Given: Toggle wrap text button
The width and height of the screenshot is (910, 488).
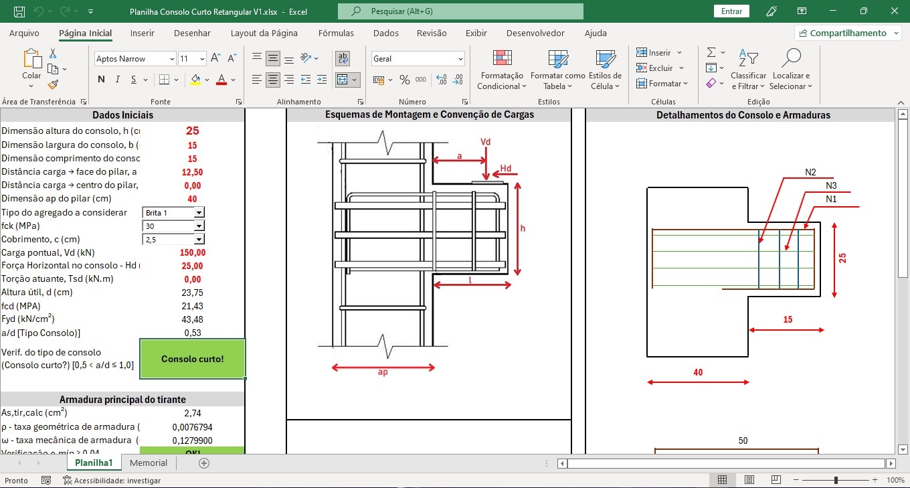Looking at the screenshot, I should pyautogui.click(x=343, y=59).
